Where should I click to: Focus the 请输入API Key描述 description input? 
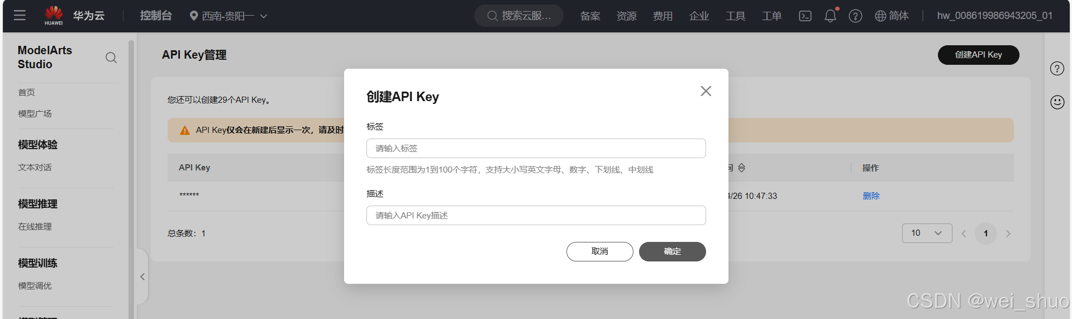pos(536,216)
